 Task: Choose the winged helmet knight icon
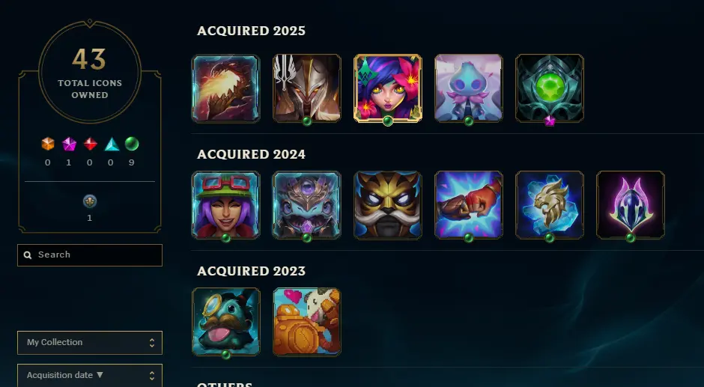[307, 88]
